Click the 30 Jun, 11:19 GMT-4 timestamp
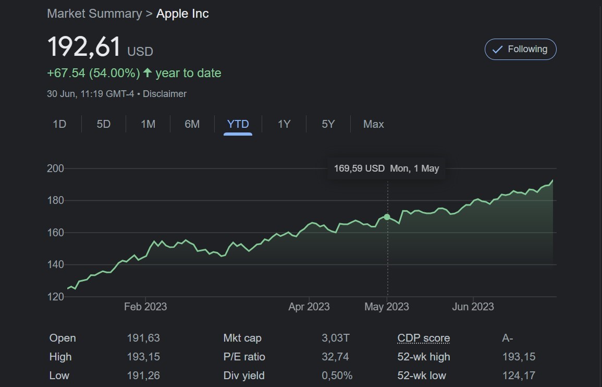Screen dimensions: 602x387 click(91, 94)
